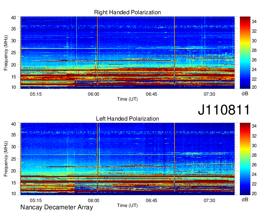Image resolution: width=261 pixels, height=212 pixels.
Task: Click 'Frequency (MHz)' label of top plot
Action: [x=6, y=53]
